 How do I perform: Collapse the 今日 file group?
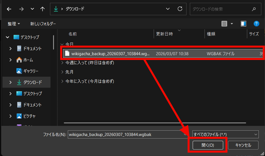(62, 44)
